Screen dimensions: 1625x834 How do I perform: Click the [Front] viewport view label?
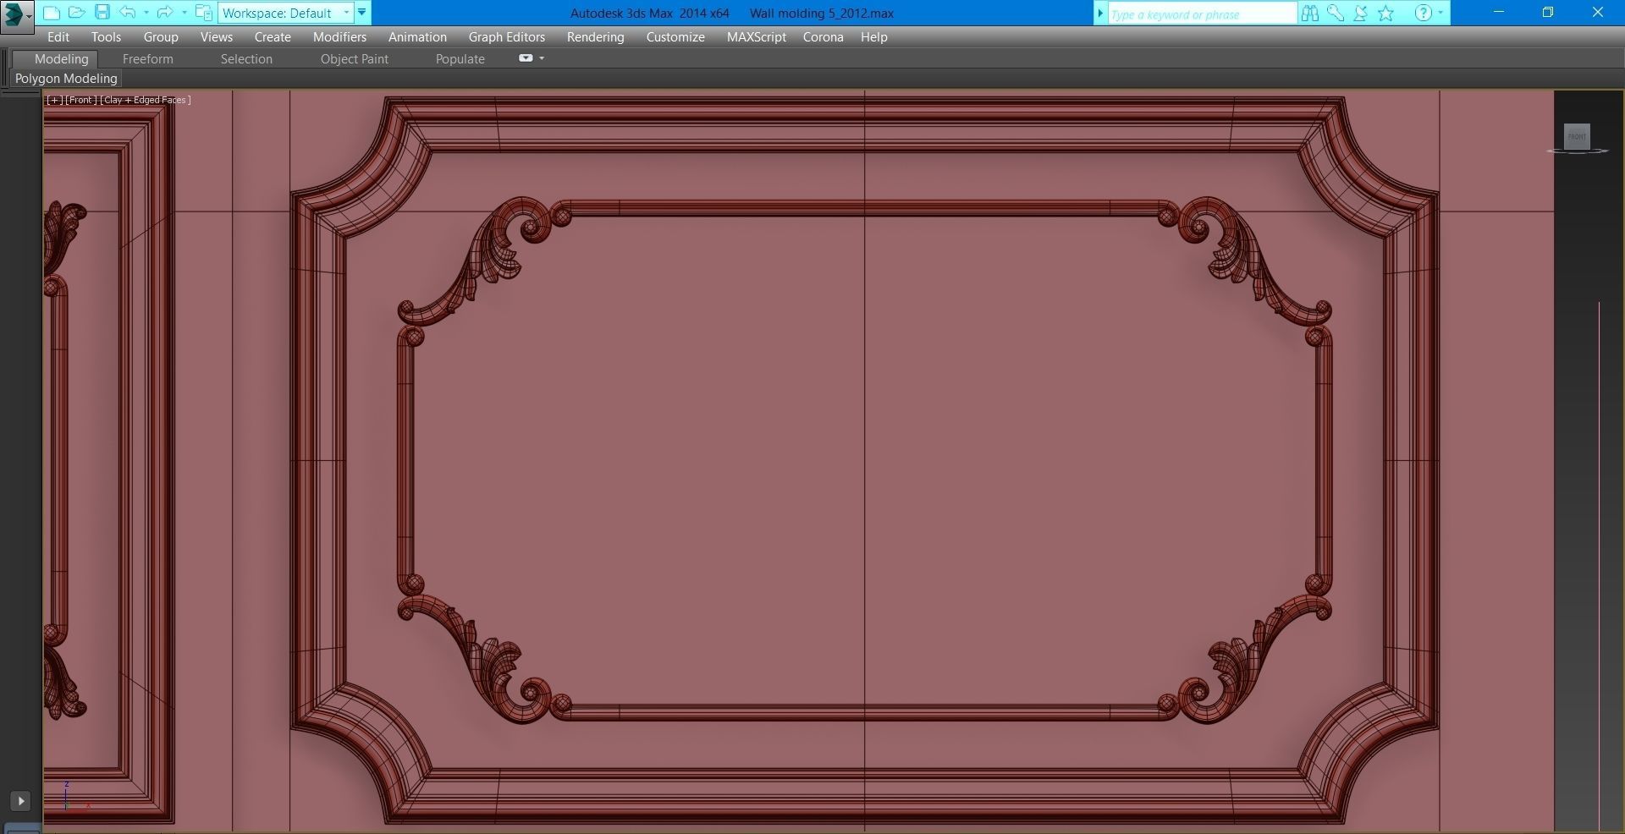[x=81, y=100]
